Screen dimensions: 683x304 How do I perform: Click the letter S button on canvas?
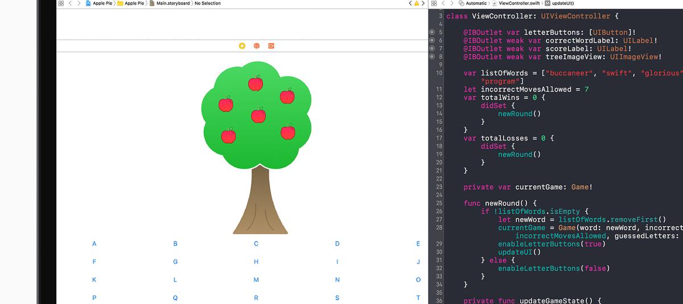coord(337,298)
